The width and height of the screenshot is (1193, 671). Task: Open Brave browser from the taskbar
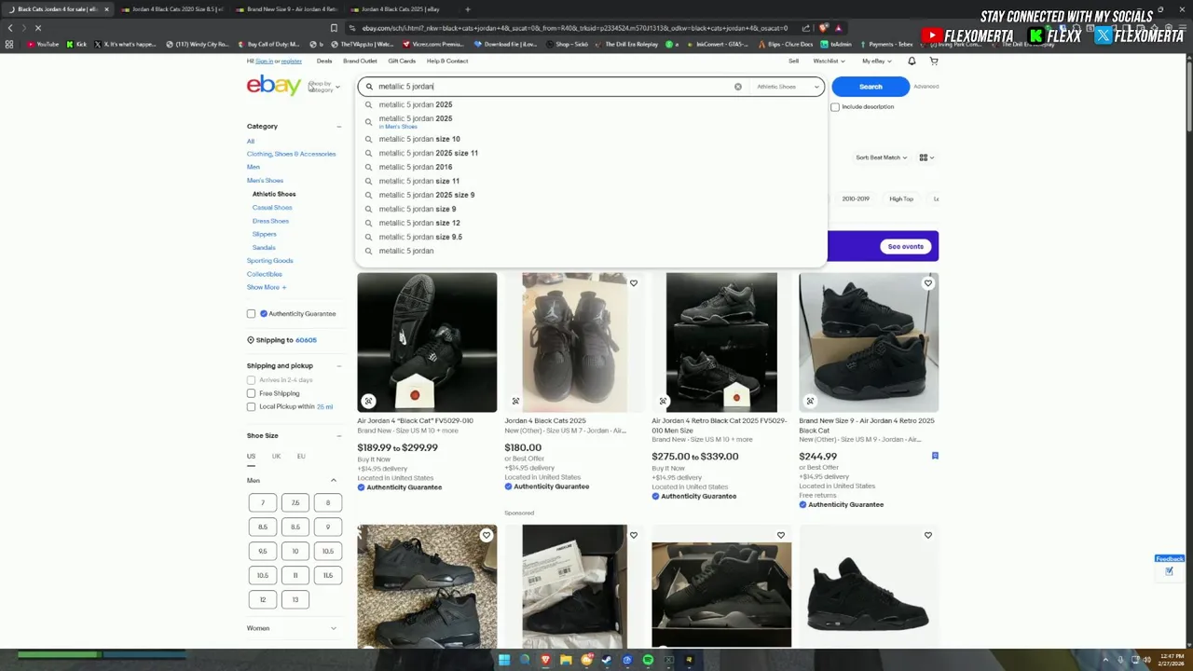tap(545, 660)
